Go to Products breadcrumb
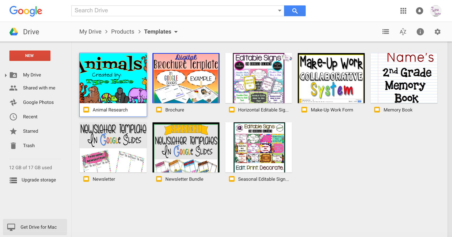Viewport: 452px width, 237px height. [123, 32]
